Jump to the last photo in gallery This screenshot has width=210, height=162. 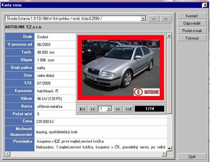pos(128,109)
